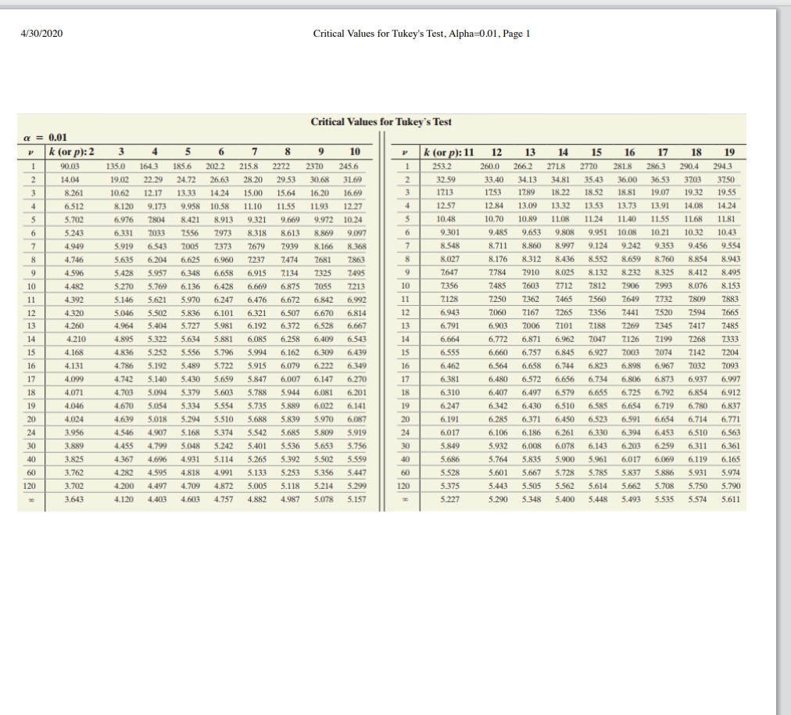Click the cell value 5.574
The image size is (791, 715).
pyautogui.click(x=698, y=499)
